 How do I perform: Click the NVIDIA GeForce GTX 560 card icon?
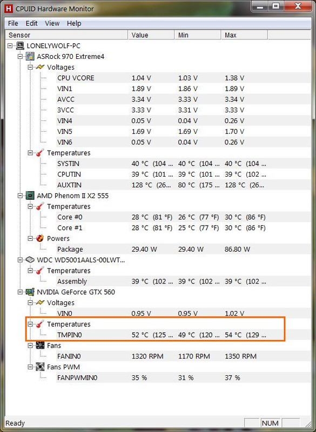[x=30, y=292]
